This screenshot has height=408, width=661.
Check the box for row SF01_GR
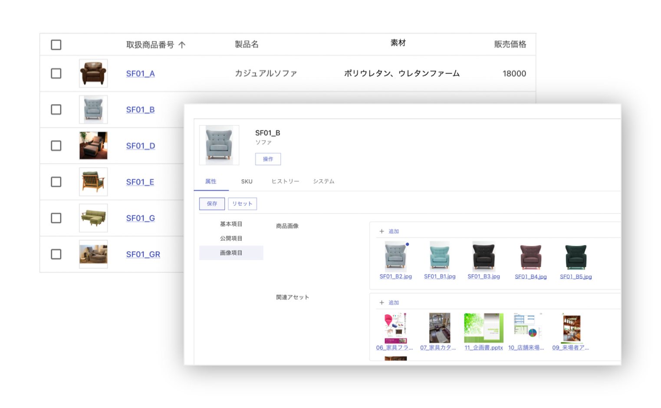[x=56, y=254]
